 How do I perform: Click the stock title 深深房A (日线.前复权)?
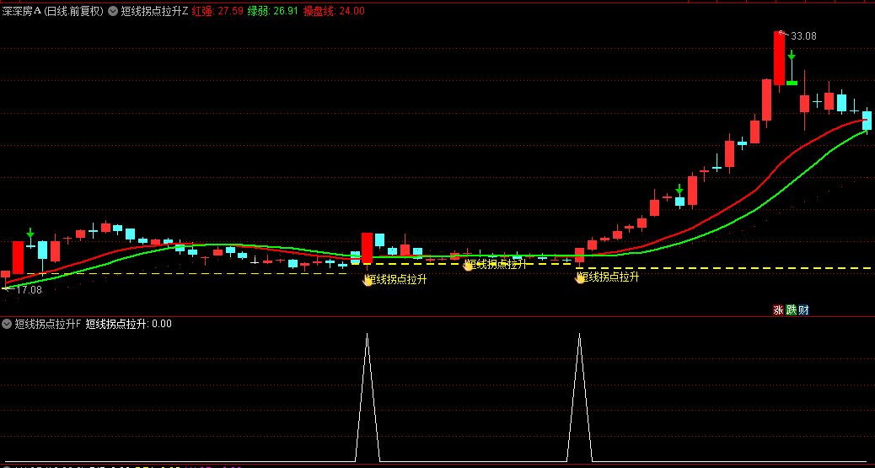coord(53,11)
